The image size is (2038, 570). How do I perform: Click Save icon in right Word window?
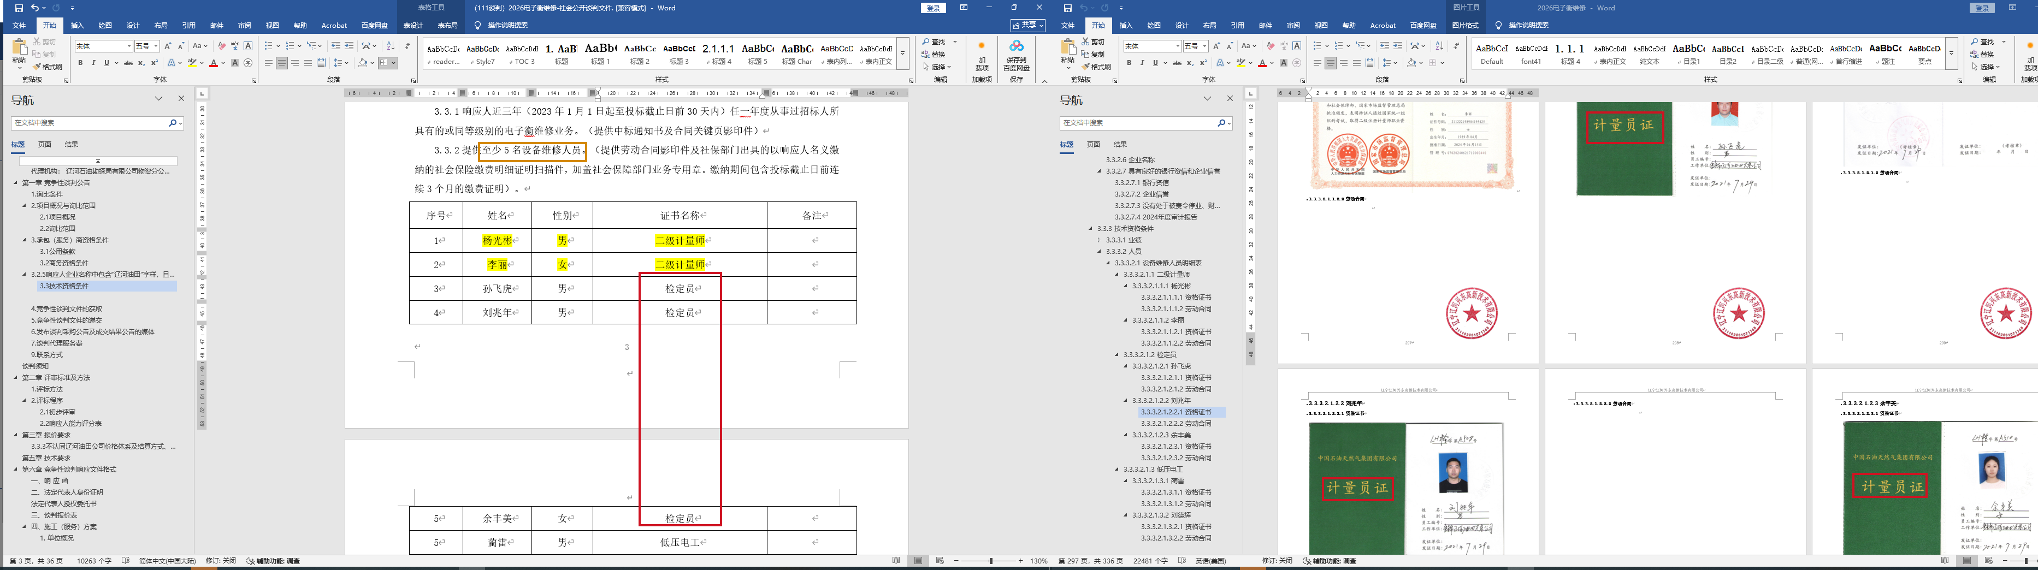point(1068,8)
